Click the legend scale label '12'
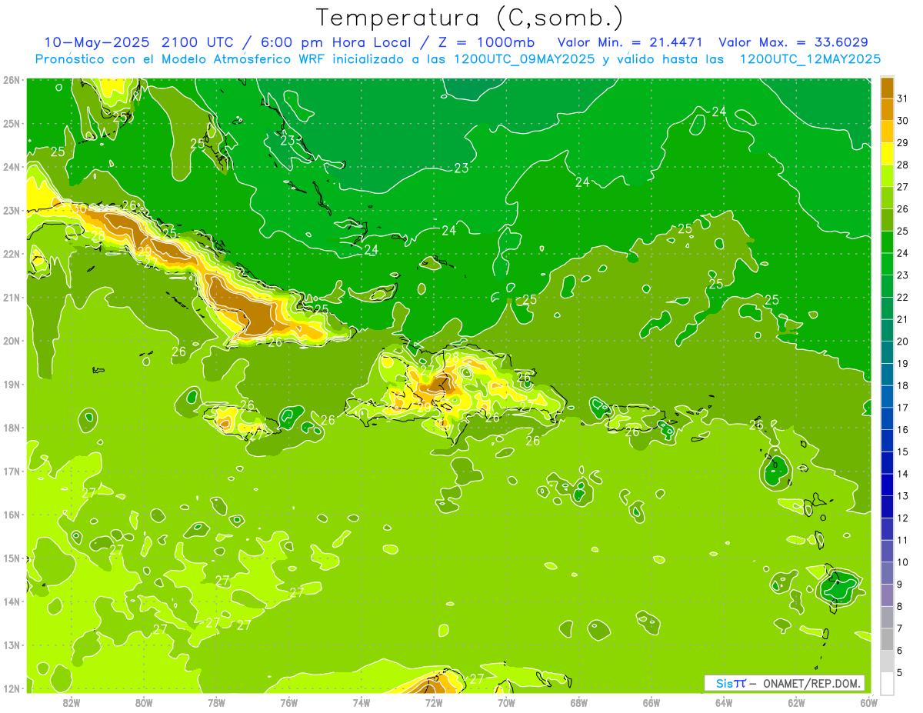The image size is (923, 713). pyautogui.click(x=903, y=518)
